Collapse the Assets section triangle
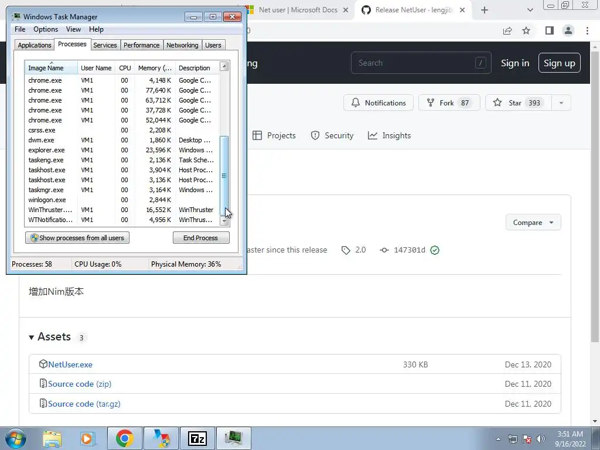Viewport: 600px width, 450px height. tap(32, 337)
